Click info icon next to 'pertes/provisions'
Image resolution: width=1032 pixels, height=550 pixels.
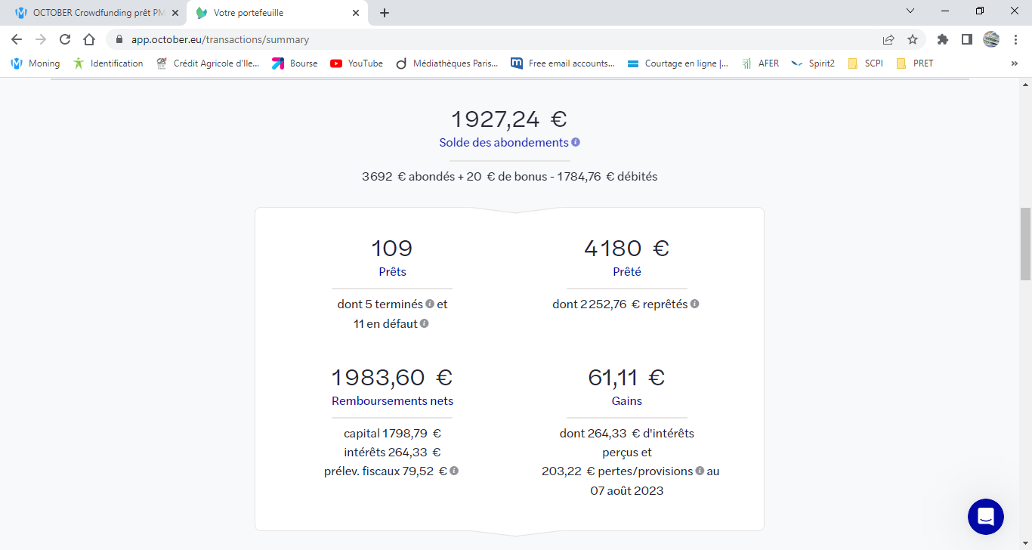tap(700, 471)
